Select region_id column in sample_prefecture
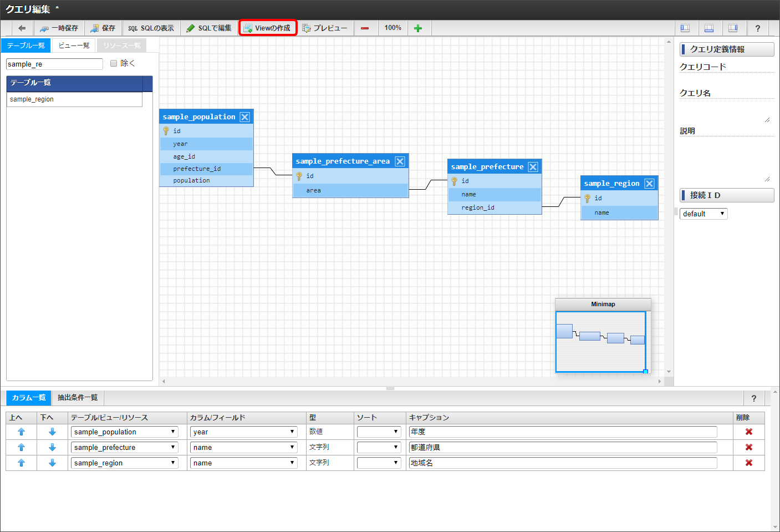780x532 pixels. (494, 207)
